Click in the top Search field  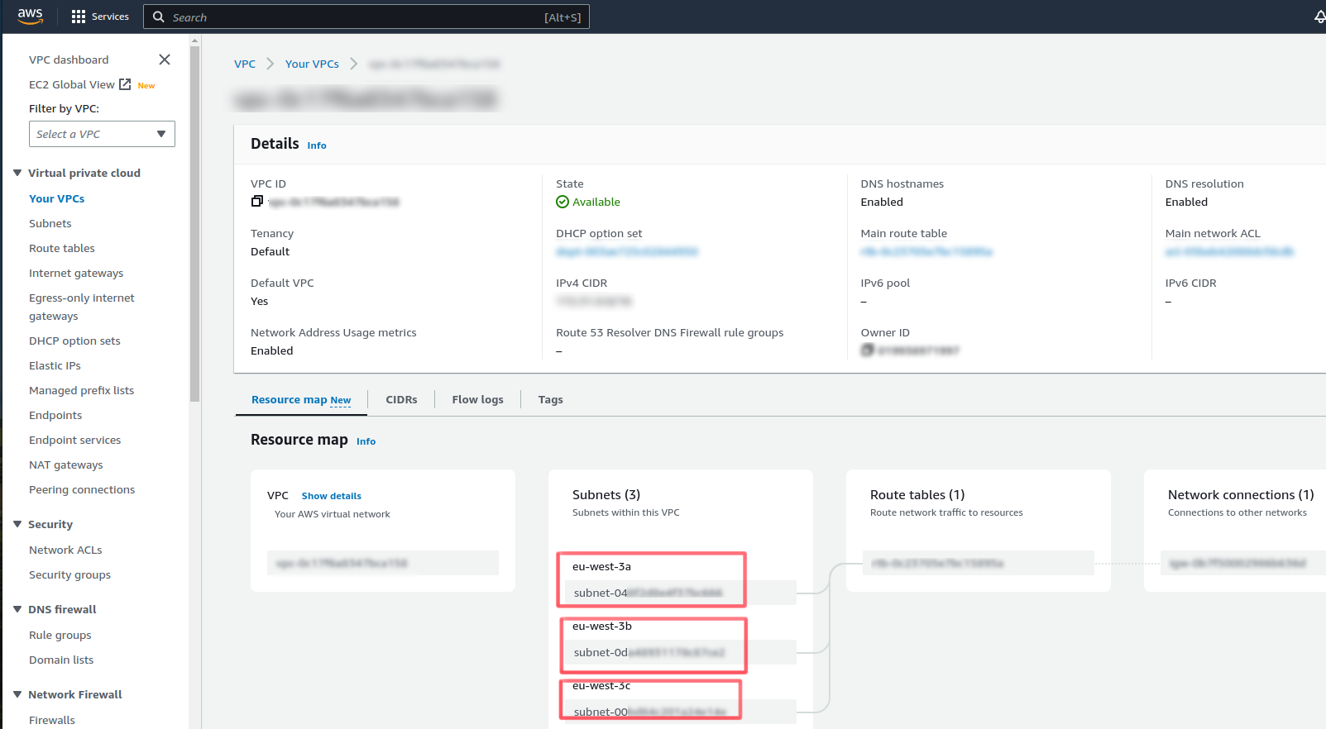pos(366,17)
